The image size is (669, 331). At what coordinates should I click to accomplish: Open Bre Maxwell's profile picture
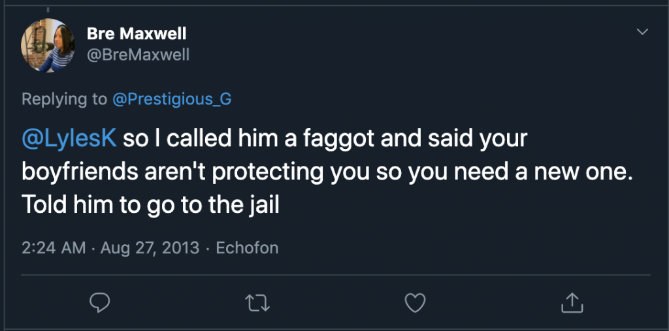pos(44,44)
